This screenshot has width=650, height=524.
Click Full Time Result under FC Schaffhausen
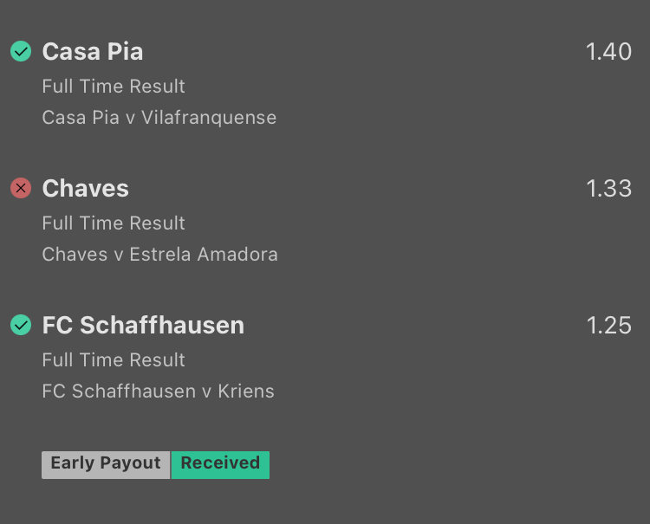coord(114,360)
